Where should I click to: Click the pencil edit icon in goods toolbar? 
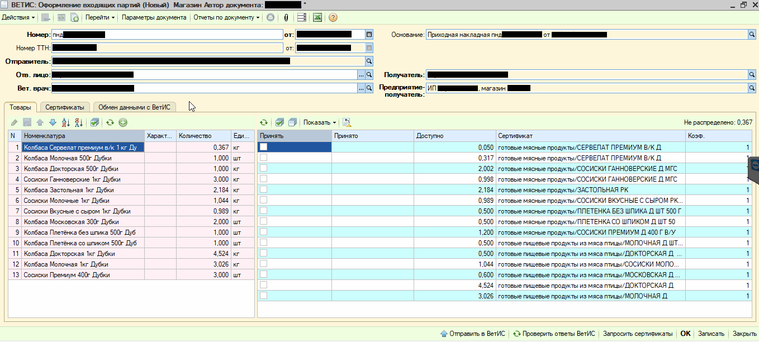15,122
